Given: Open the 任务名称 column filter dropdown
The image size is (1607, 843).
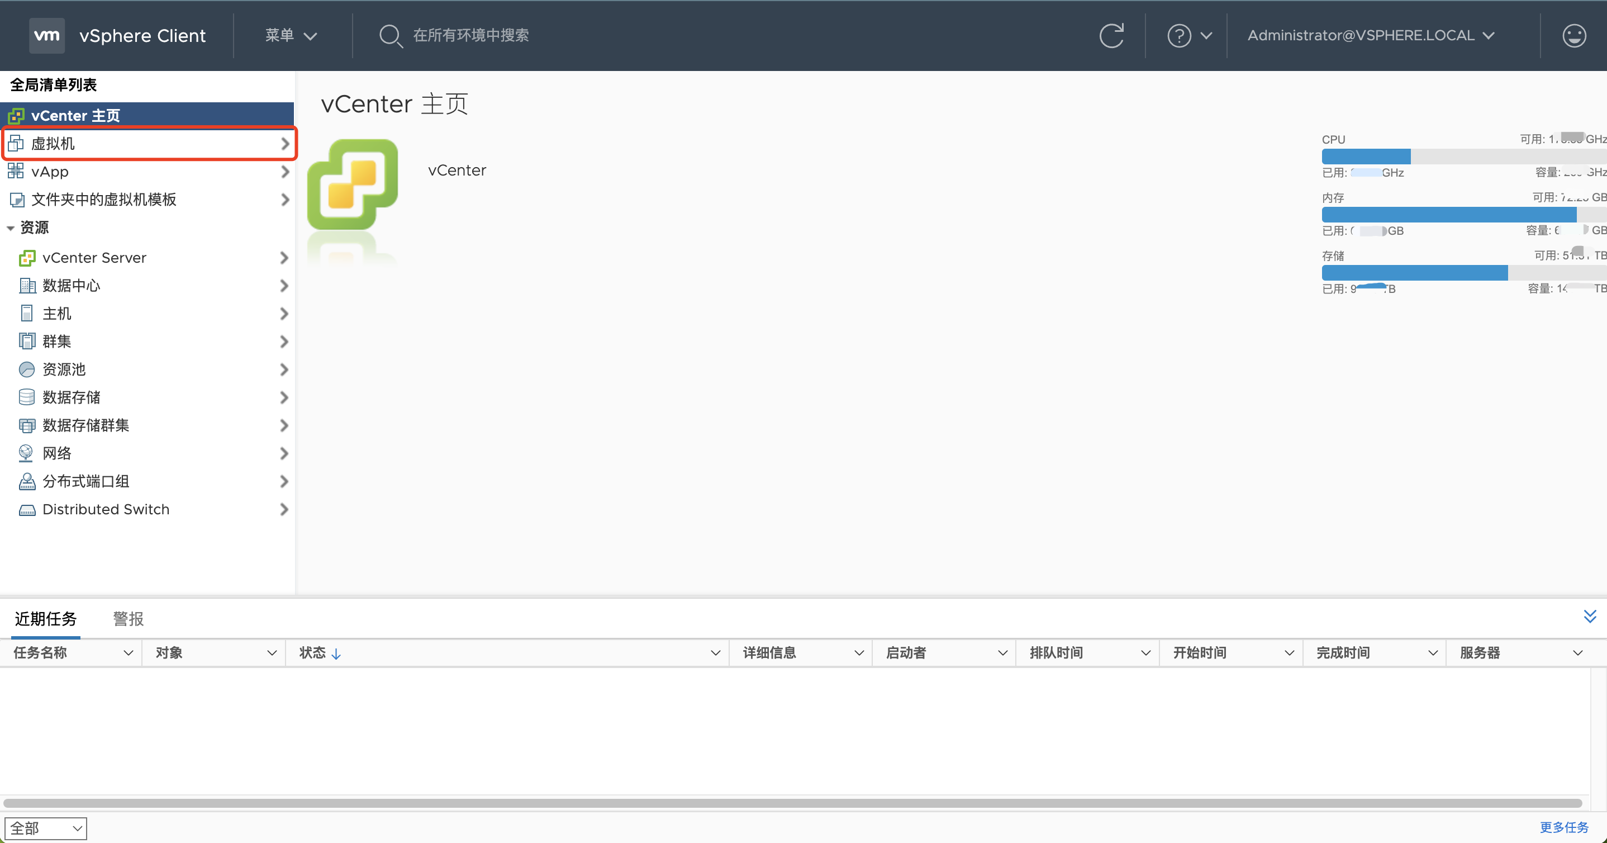Looking at the screenshot, I should click(129, 653).
